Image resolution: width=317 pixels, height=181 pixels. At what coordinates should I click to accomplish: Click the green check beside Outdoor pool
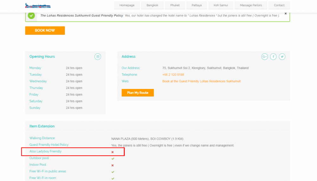tap(113, 158)
